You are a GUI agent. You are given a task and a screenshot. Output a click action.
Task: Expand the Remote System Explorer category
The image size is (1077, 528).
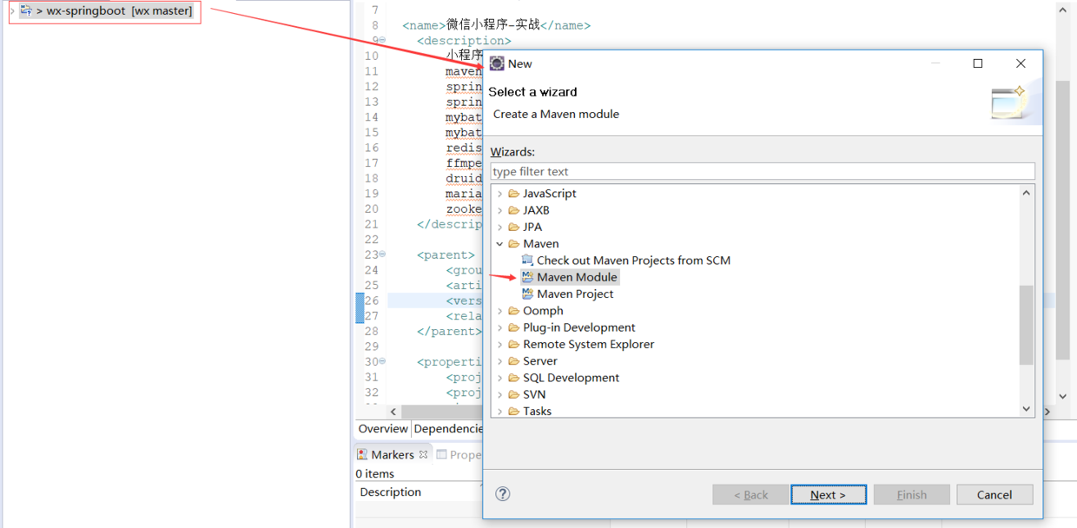pos(499,344)
